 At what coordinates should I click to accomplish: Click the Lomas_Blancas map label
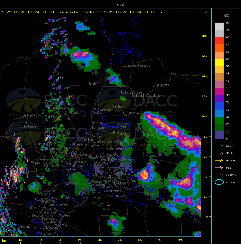pyautogui.click(x=167, y=179)
